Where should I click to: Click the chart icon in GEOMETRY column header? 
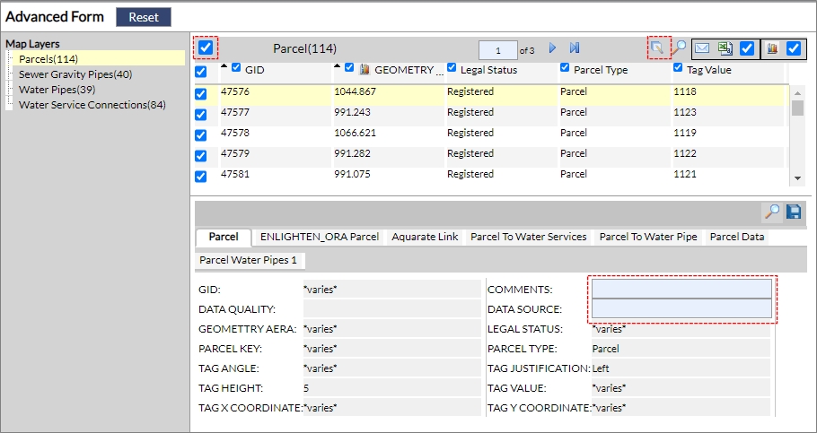coord(365,69)
